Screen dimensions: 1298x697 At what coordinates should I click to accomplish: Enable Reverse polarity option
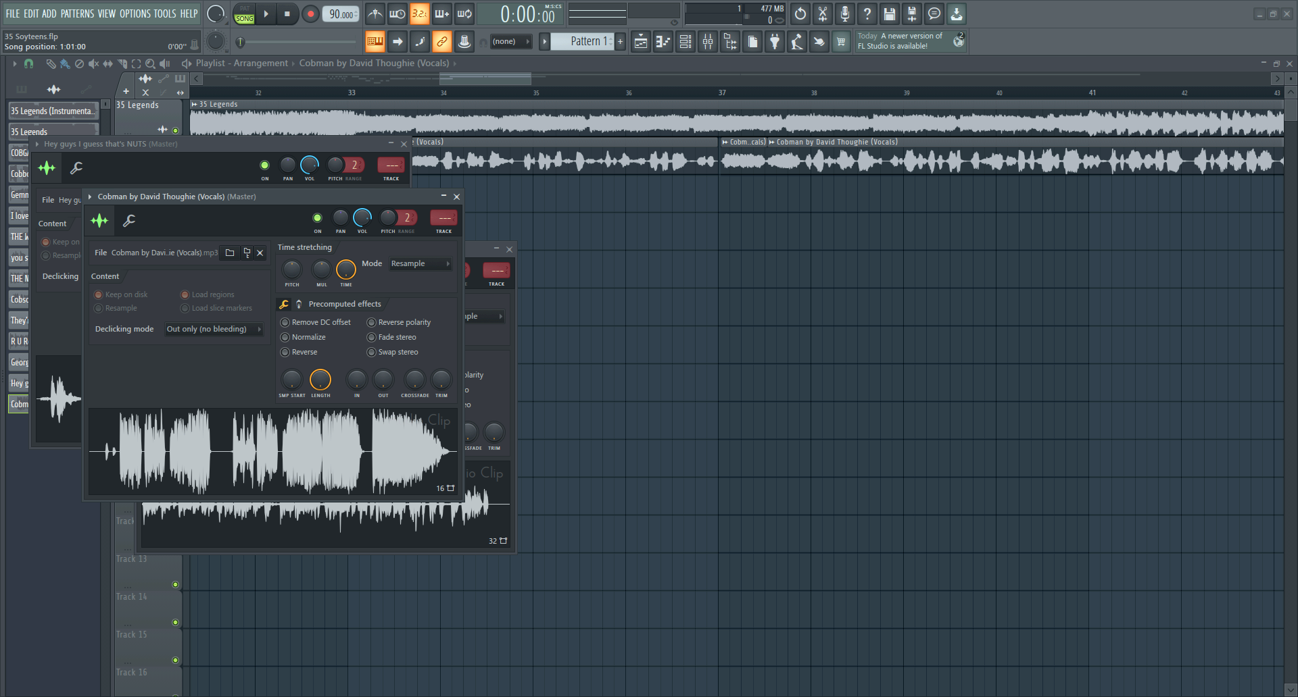tap(372, 322)
